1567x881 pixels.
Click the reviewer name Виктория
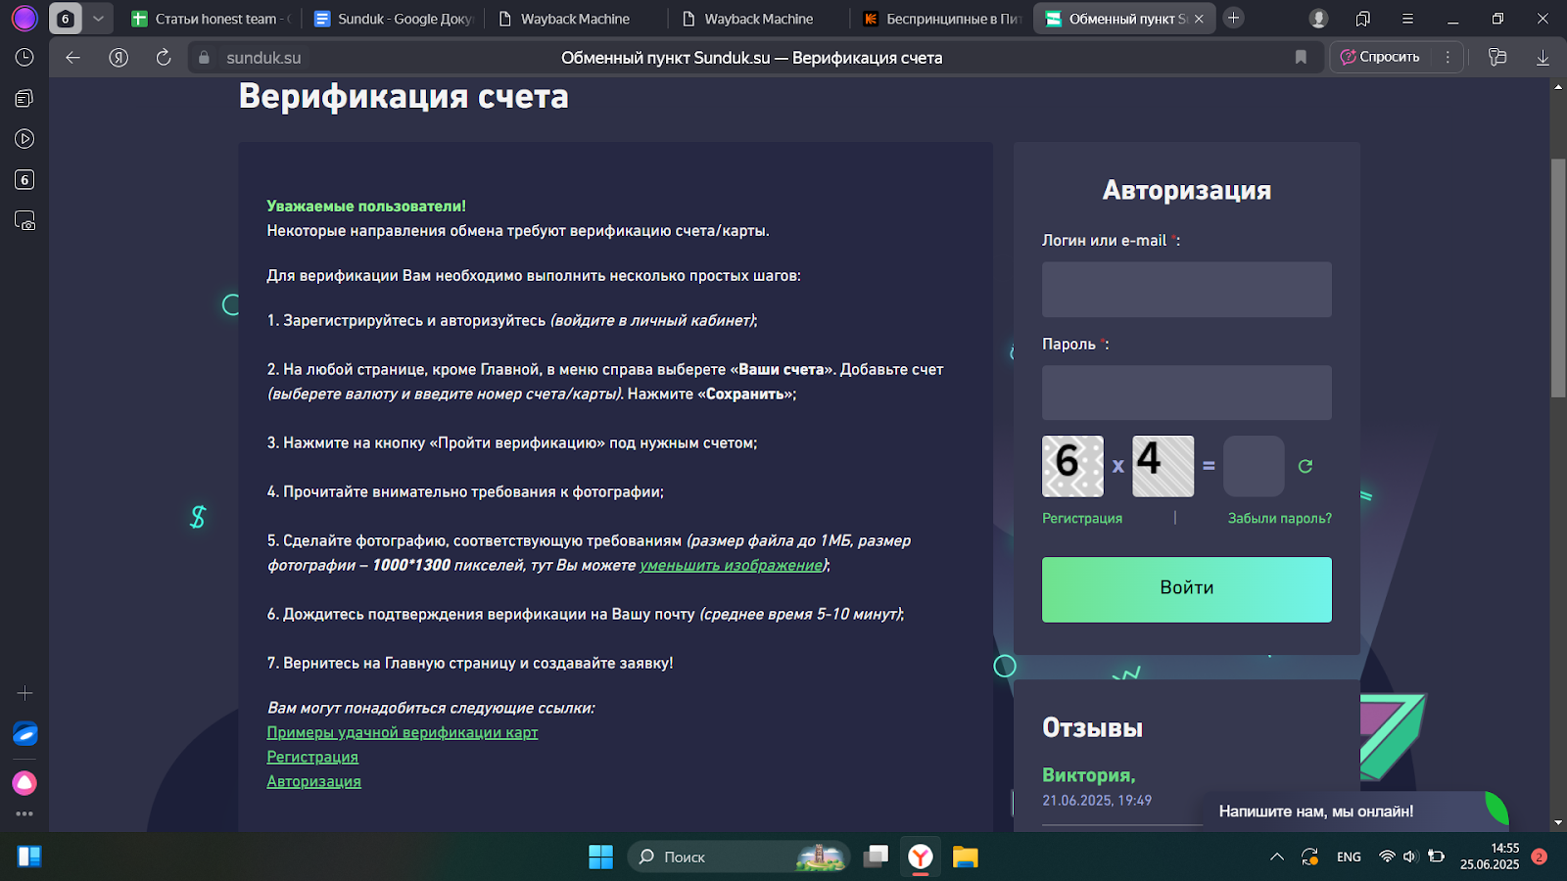1088,775
